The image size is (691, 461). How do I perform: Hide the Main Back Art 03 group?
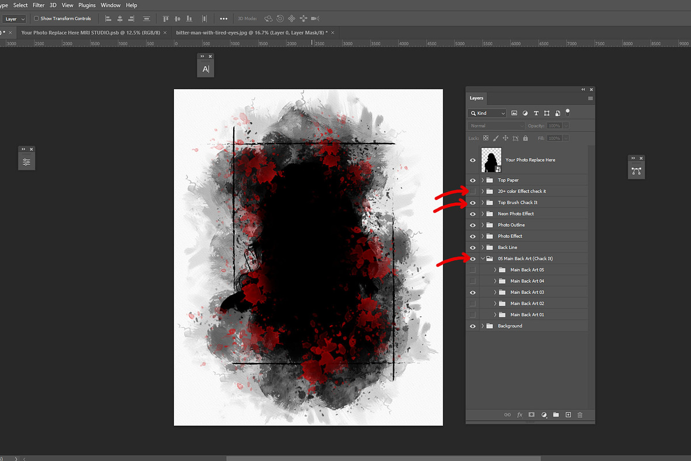click(x=473, y=292)
